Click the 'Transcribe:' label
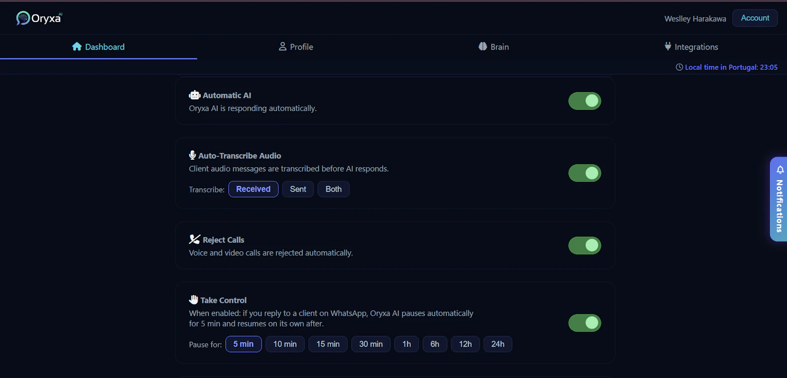The width and height of the screenshot is (787, 378). pyautogui.click(x=207, y=190)
